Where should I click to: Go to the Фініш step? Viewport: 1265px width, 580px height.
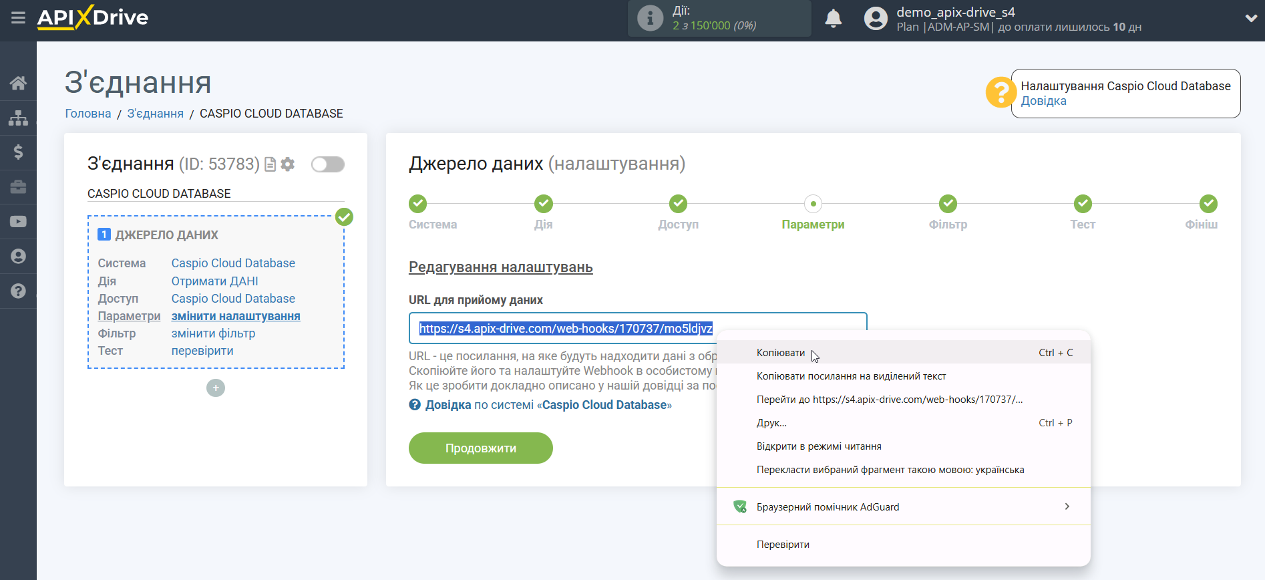point(1202,213)
